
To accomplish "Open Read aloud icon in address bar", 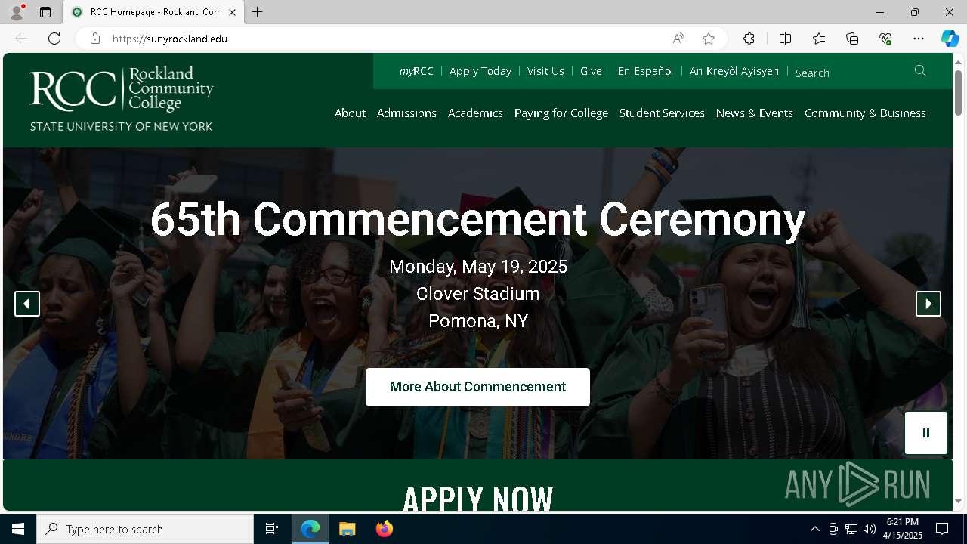I will pos(678,39).
